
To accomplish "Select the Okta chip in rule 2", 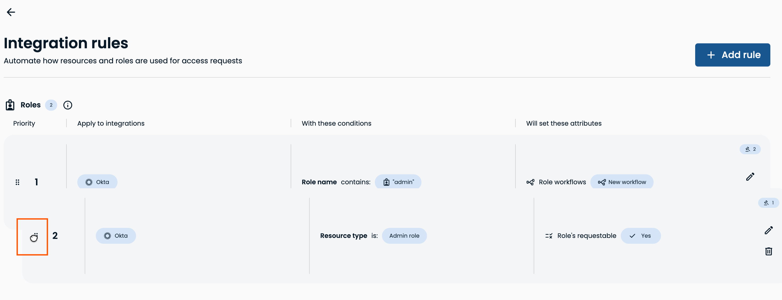I will coord(116,236).
